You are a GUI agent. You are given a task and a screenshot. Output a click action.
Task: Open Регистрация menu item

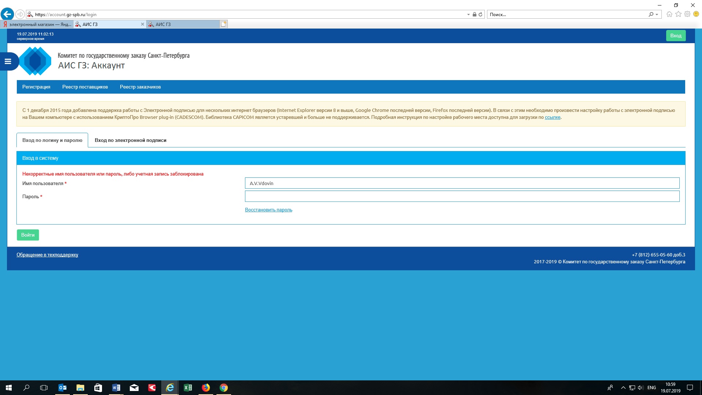click(x=36, y=87)
